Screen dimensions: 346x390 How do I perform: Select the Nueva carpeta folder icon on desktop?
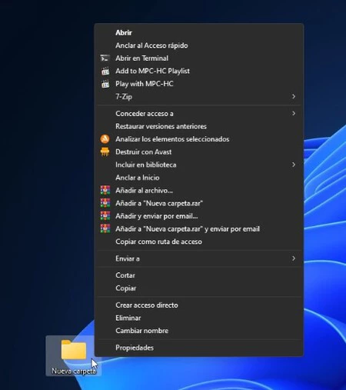74,350
